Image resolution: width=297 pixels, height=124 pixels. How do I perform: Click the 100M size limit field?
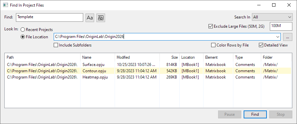click(x=281, y=26)
